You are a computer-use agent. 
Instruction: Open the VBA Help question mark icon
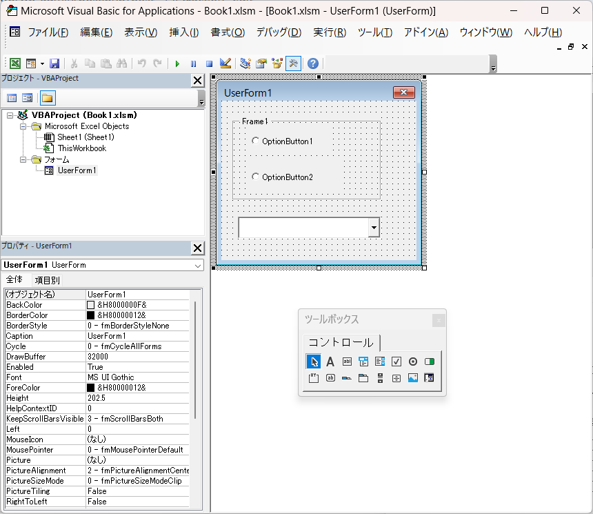tap(313, 63)
